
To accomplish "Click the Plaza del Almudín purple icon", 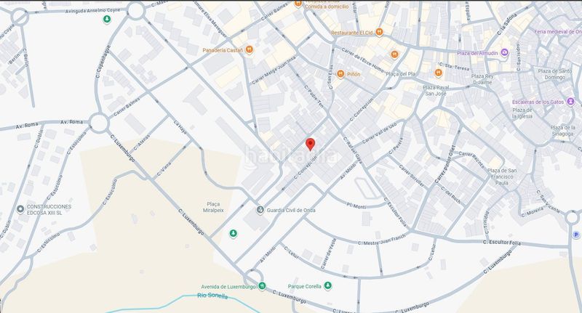I will point(504,52).
